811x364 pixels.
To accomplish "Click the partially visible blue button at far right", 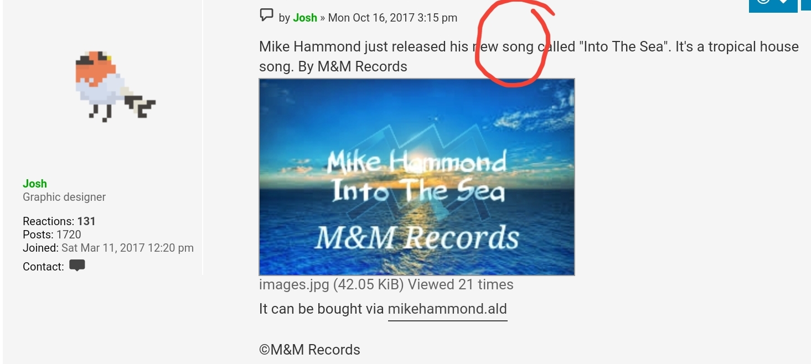I will coord(806,4).
